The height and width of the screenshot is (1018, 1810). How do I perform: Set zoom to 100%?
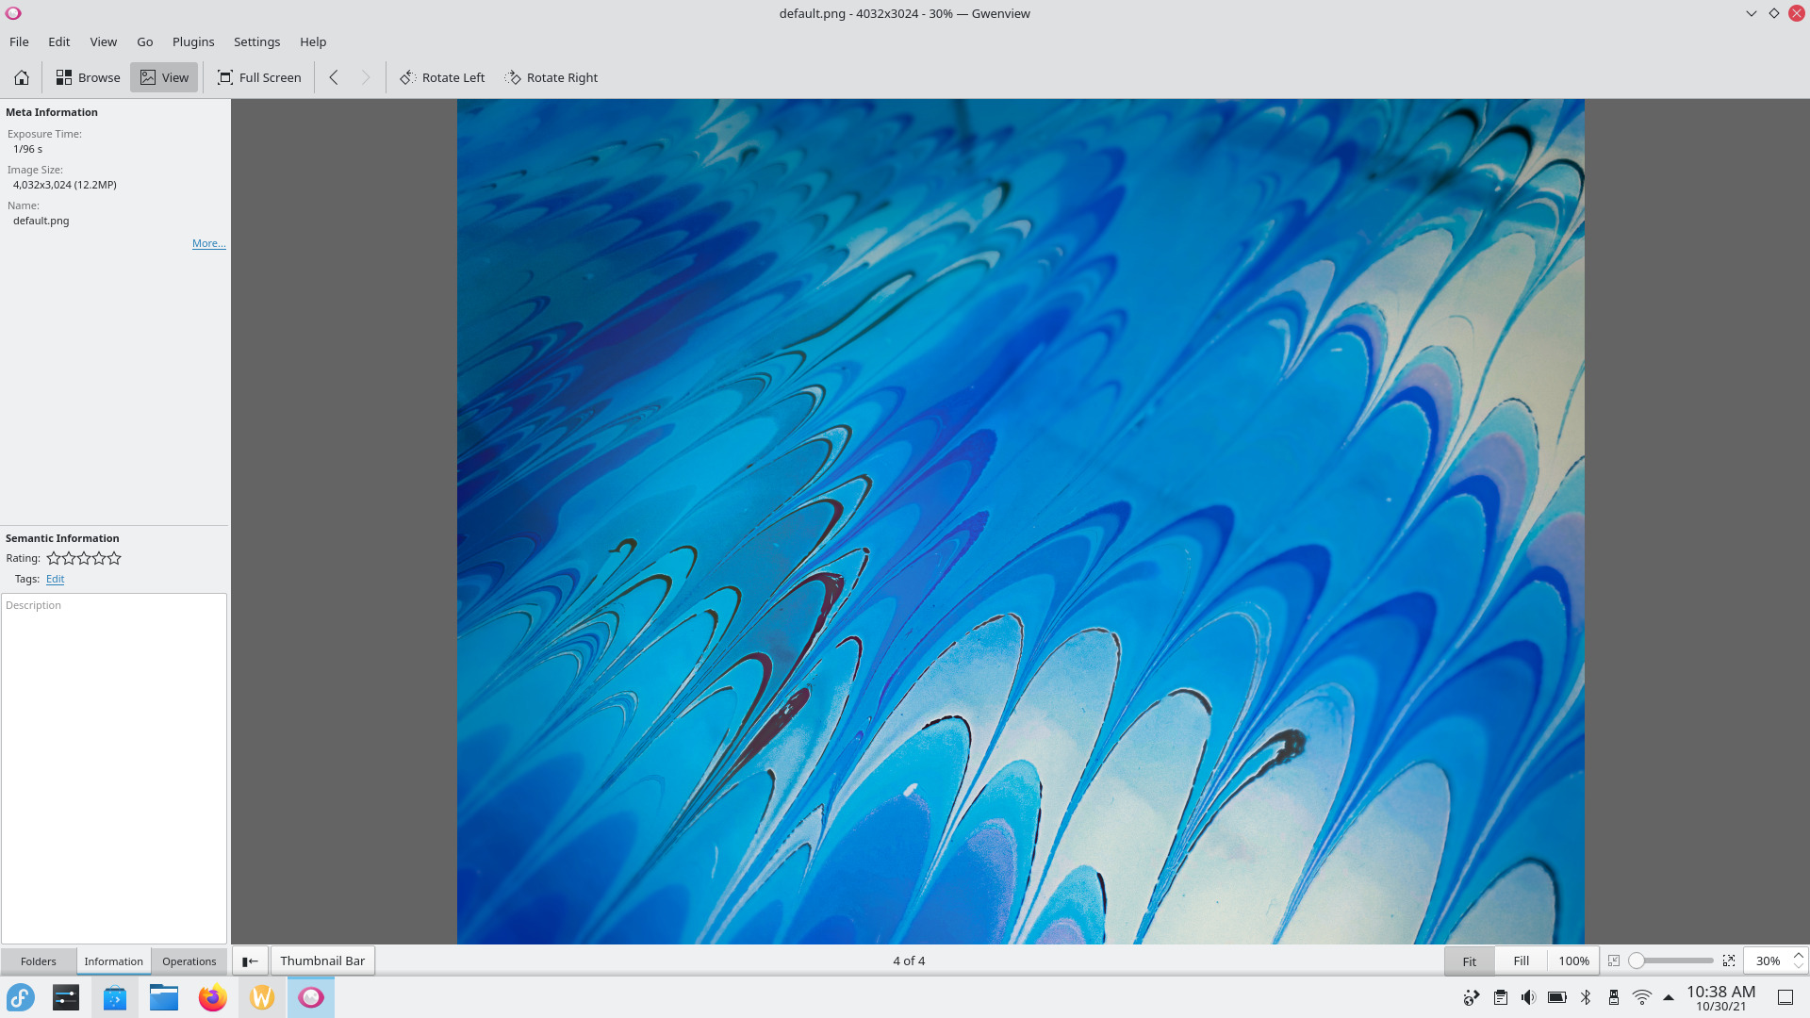pos(1573,961)
